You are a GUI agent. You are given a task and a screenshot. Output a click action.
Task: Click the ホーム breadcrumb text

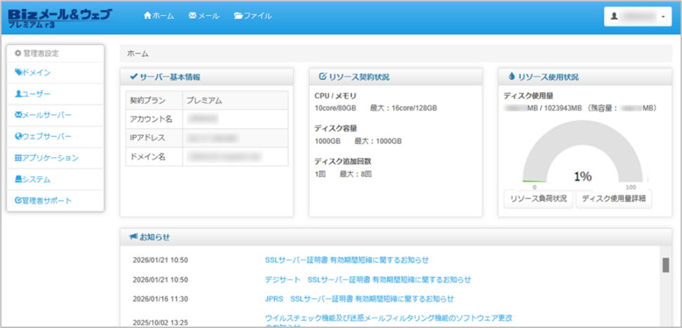coord(138,53)
